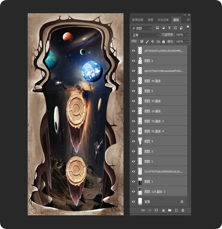Collapse panel with double-arrow icon
Screen dimensions: 222x229
[185, 15]
